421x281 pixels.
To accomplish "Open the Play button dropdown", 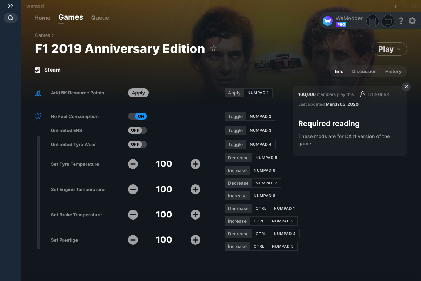I will tap(389, 49).
